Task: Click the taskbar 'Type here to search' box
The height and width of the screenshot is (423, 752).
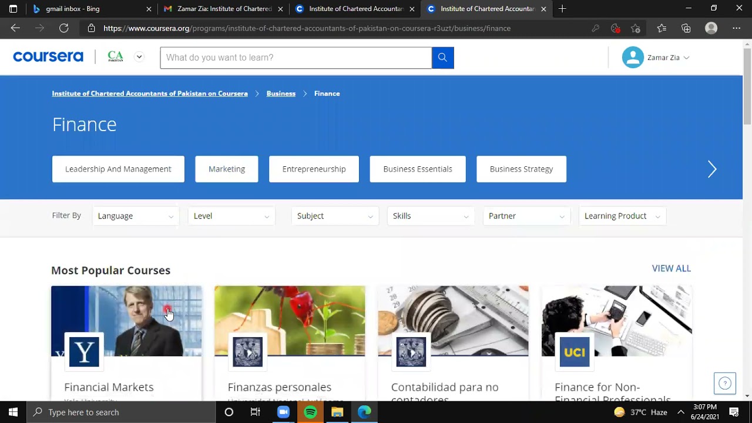Action: point(121,412)
